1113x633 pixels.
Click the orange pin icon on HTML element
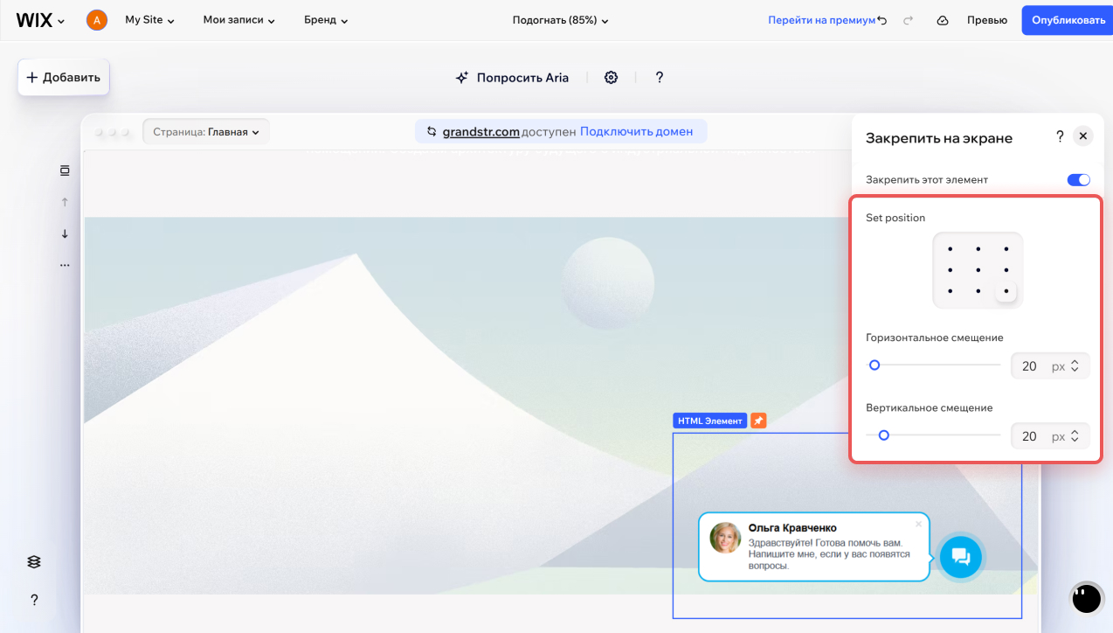click(758, 421)
